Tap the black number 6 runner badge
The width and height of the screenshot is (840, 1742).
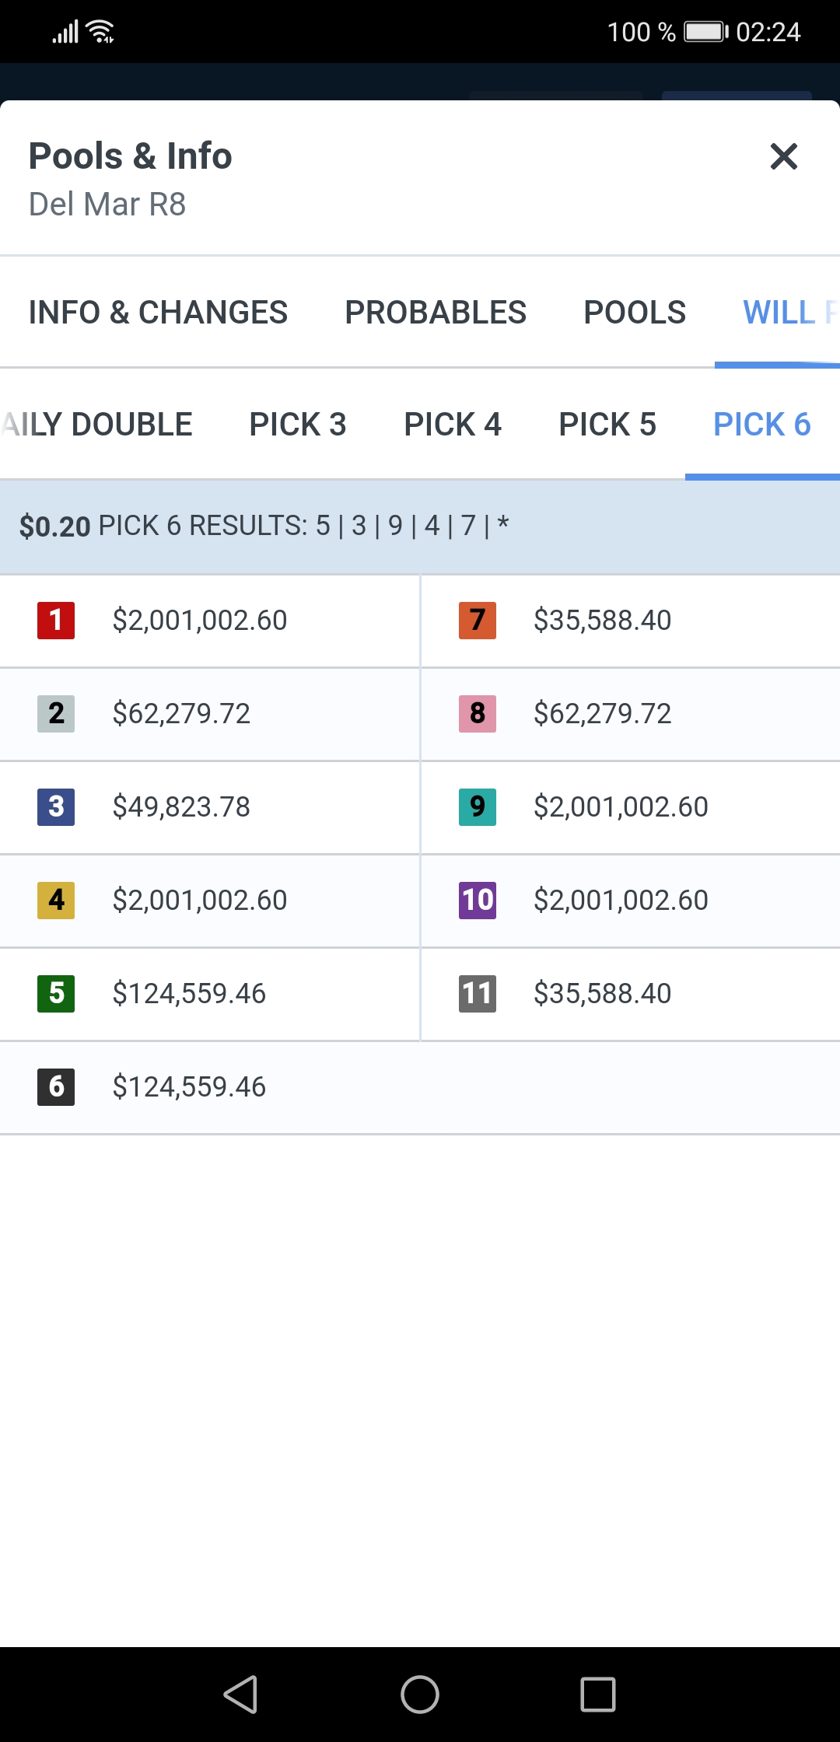(x=56, y=1087)
